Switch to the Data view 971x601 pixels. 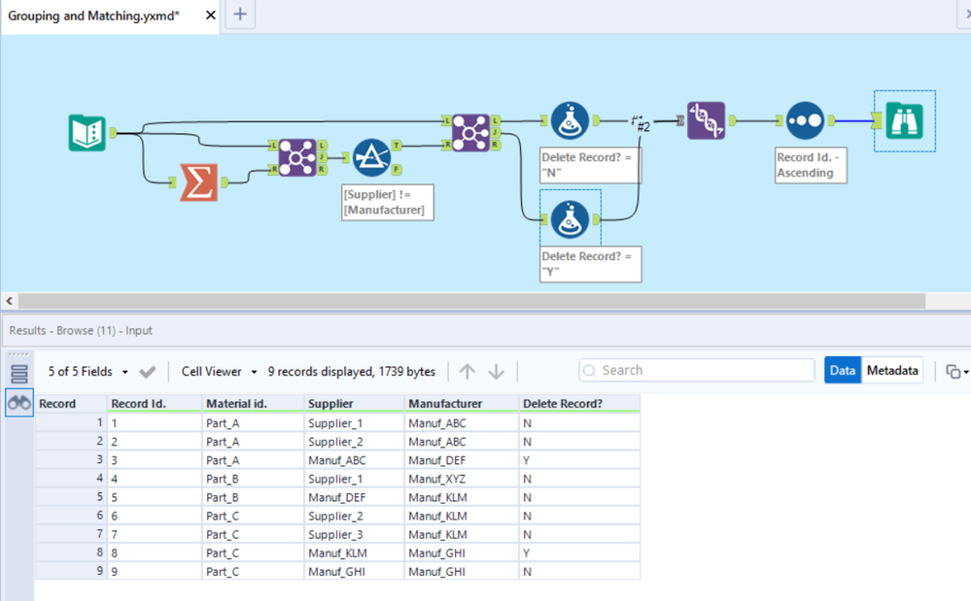[x=842, y=370]
